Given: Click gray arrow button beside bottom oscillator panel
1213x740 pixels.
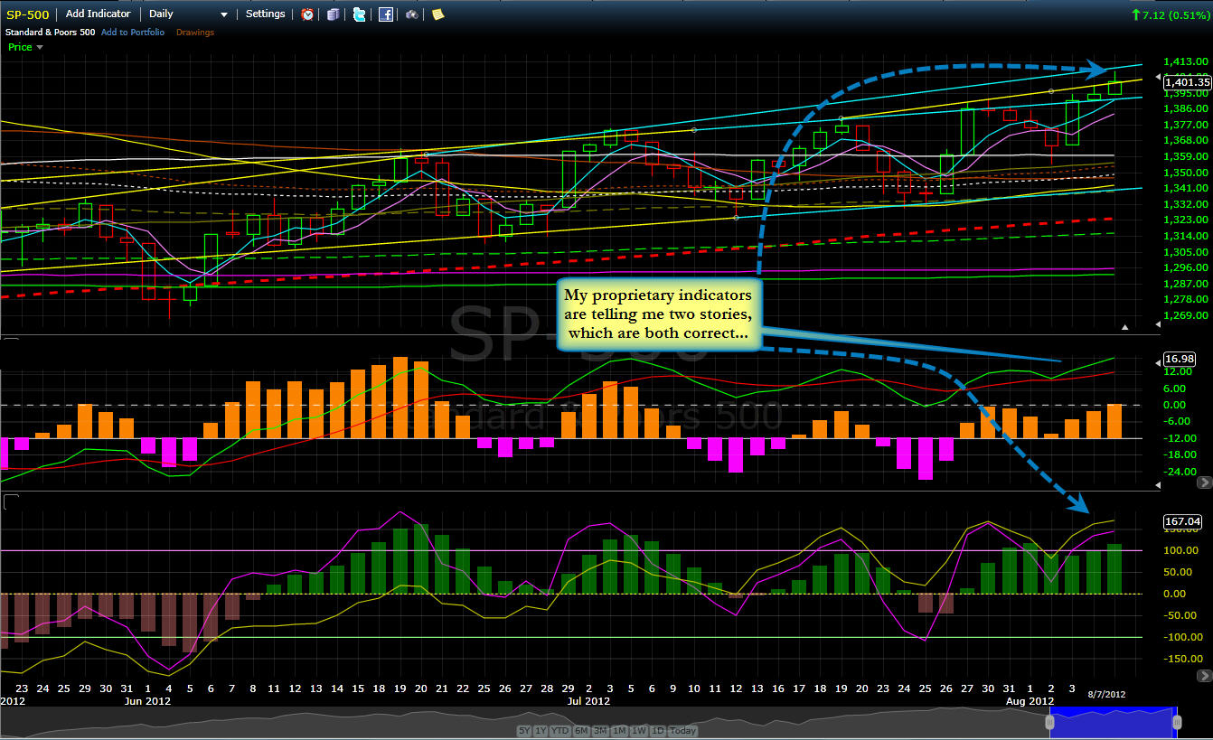Looking at the screenshot, I should click(x=1203, y=675).
